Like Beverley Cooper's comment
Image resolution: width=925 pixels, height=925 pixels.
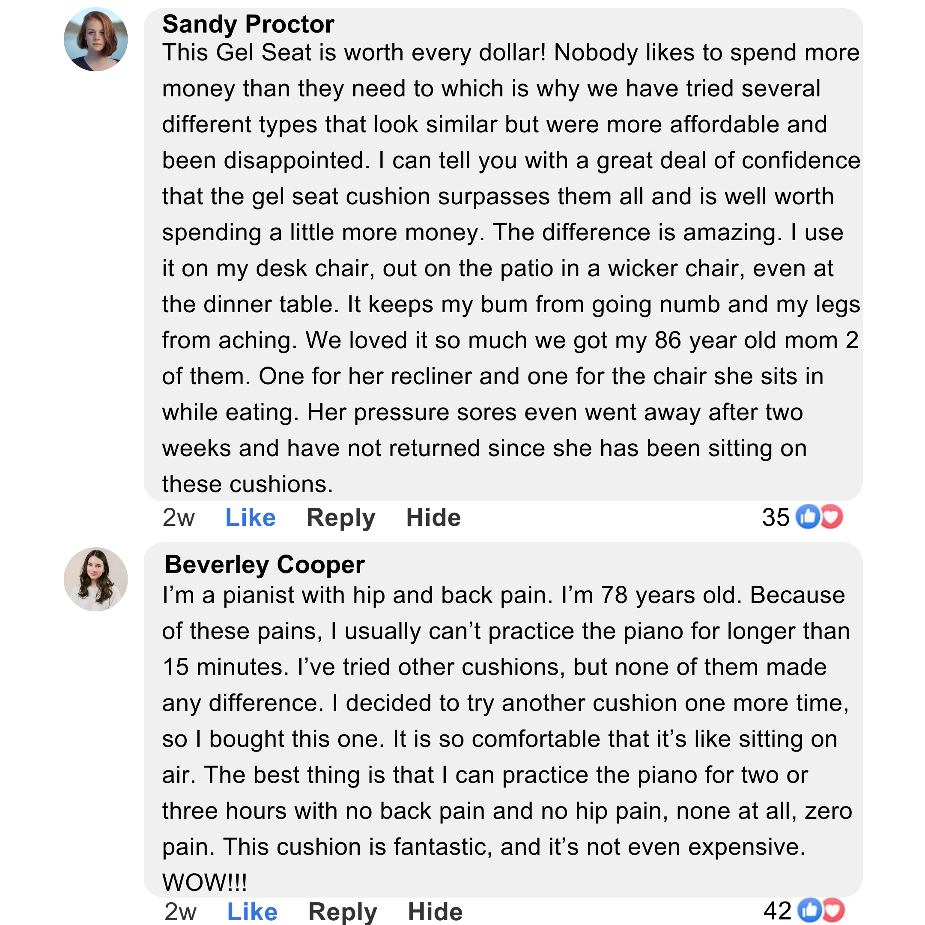coord(252,912)
